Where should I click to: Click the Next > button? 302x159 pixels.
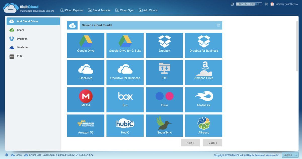190,143
